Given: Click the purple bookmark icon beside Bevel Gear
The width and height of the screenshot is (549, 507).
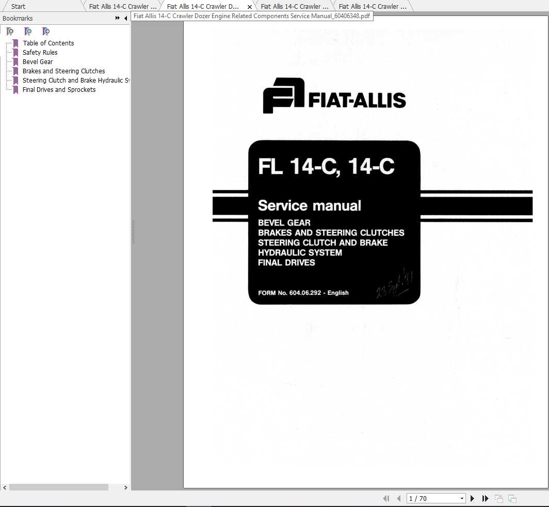Looking at the screenshot, I should [15, 61].
